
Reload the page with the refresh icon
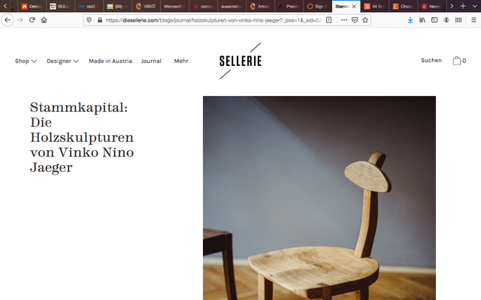[32, 20]
